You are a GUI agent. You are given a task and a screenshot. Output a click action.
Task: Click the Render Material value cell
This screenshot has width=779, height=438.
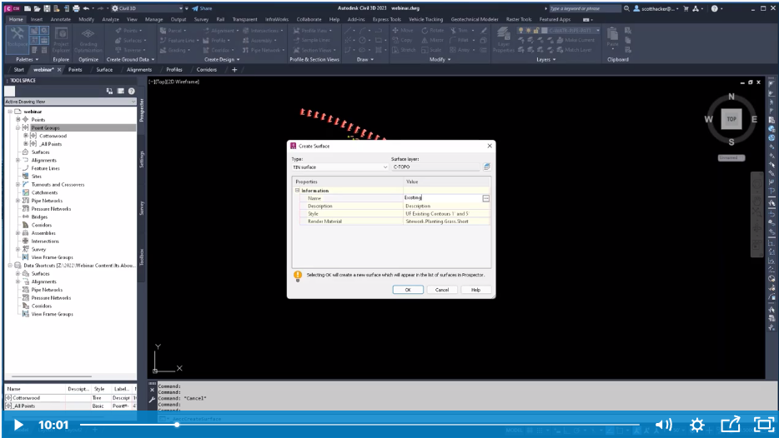[447, 221]
